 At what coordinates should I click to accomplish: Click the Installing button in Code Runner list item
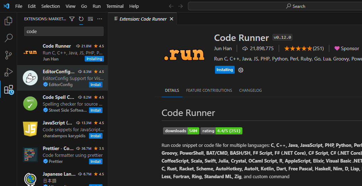pyautogui.click(x=94, y=59)
